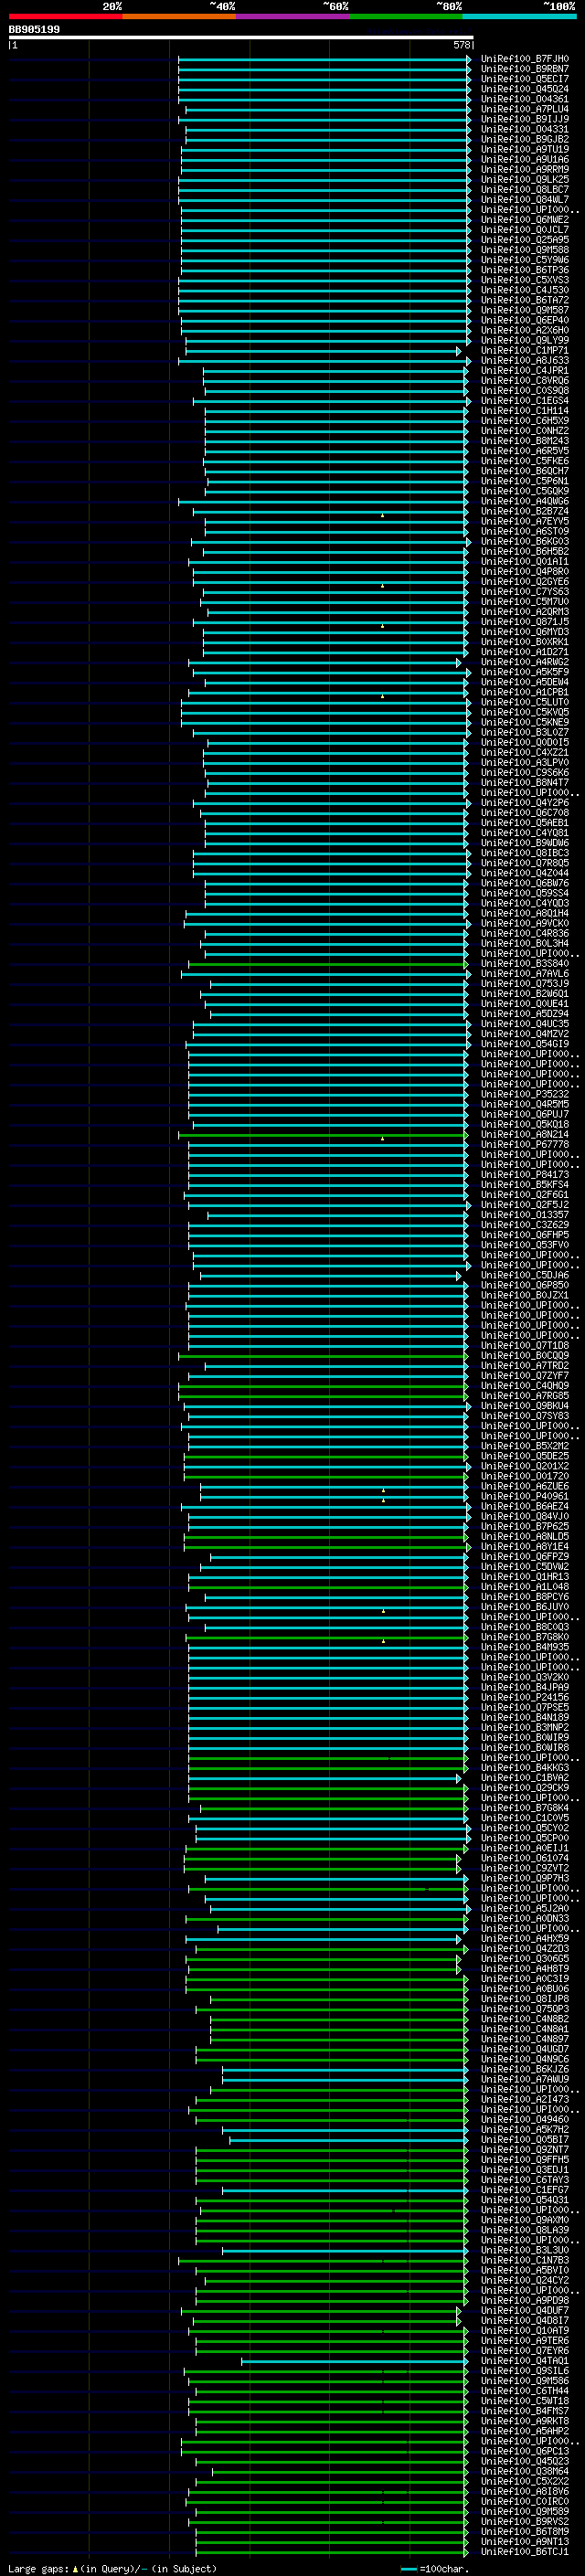Select hit label UniRef100_C5Y9W6
The width and height of the screenshot is (585, 2576).
tap(525, 260)
